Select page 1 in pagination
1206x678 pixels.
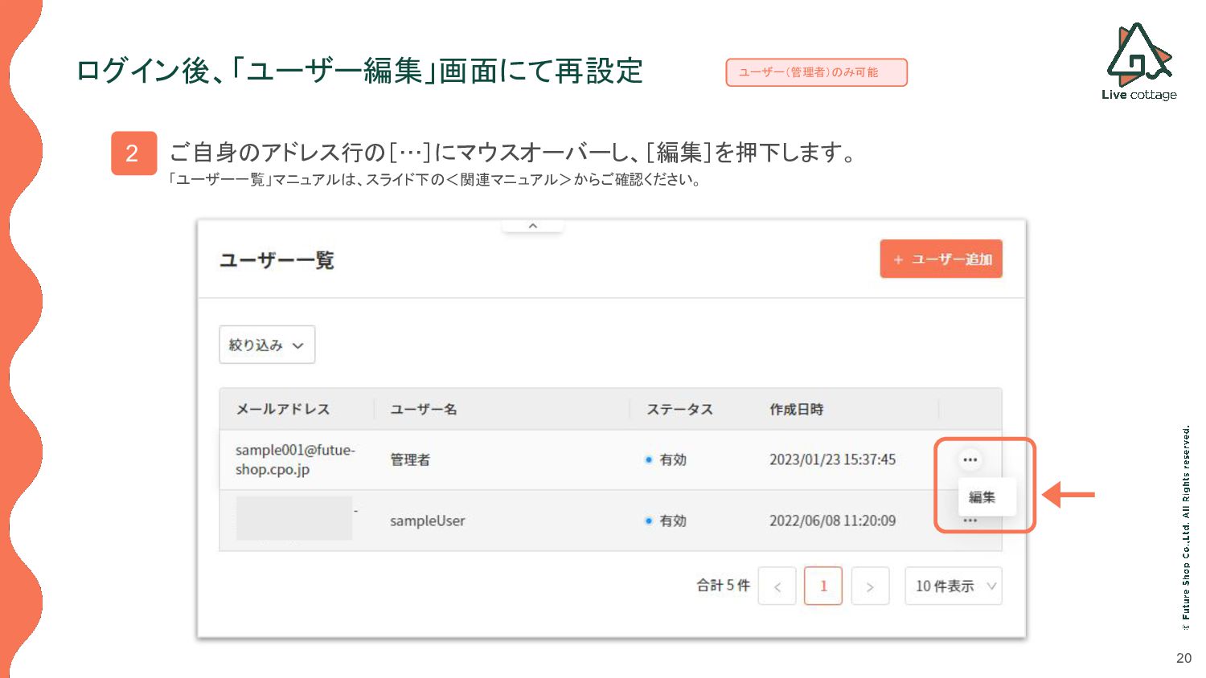[822, 586]
